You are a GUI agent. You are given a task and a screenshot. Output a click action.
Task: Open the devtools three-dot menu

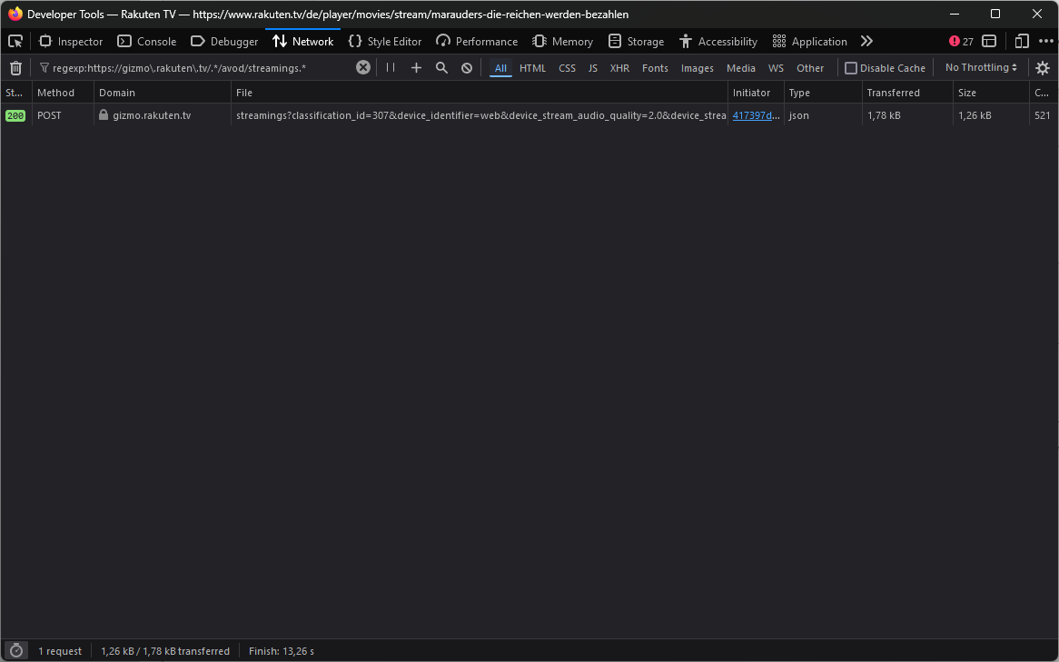(1046, 41)
